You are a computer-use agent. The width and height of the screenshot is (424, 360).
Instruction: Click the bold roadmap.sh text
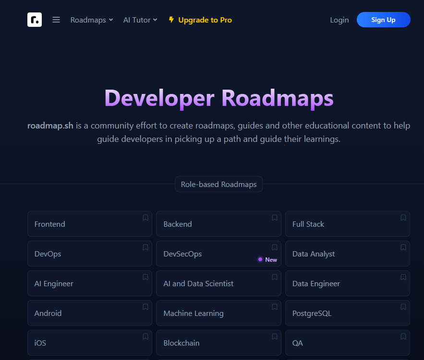pos(50,126)
